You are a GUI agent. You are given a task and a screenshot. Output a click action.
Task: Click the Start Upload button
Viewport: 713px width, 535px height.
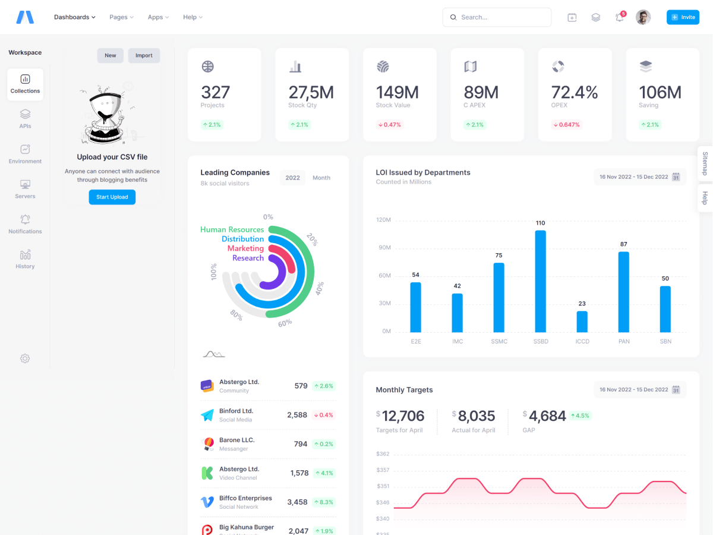112,197
